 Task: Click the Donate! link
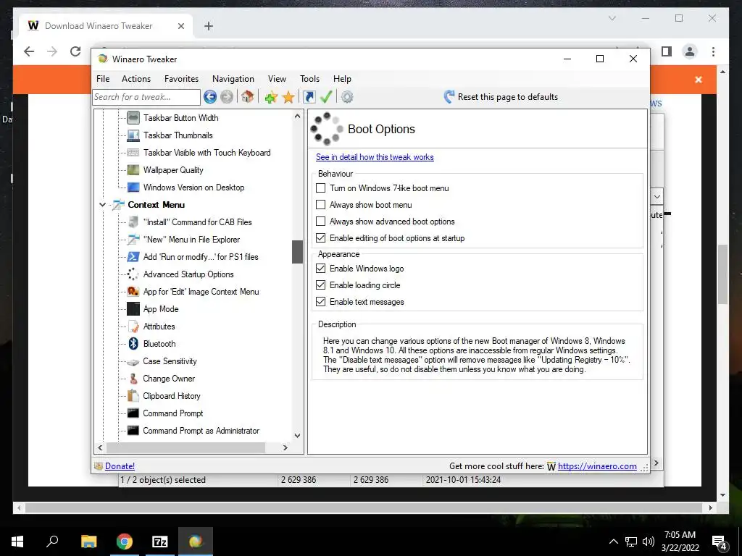pos(120,466)
